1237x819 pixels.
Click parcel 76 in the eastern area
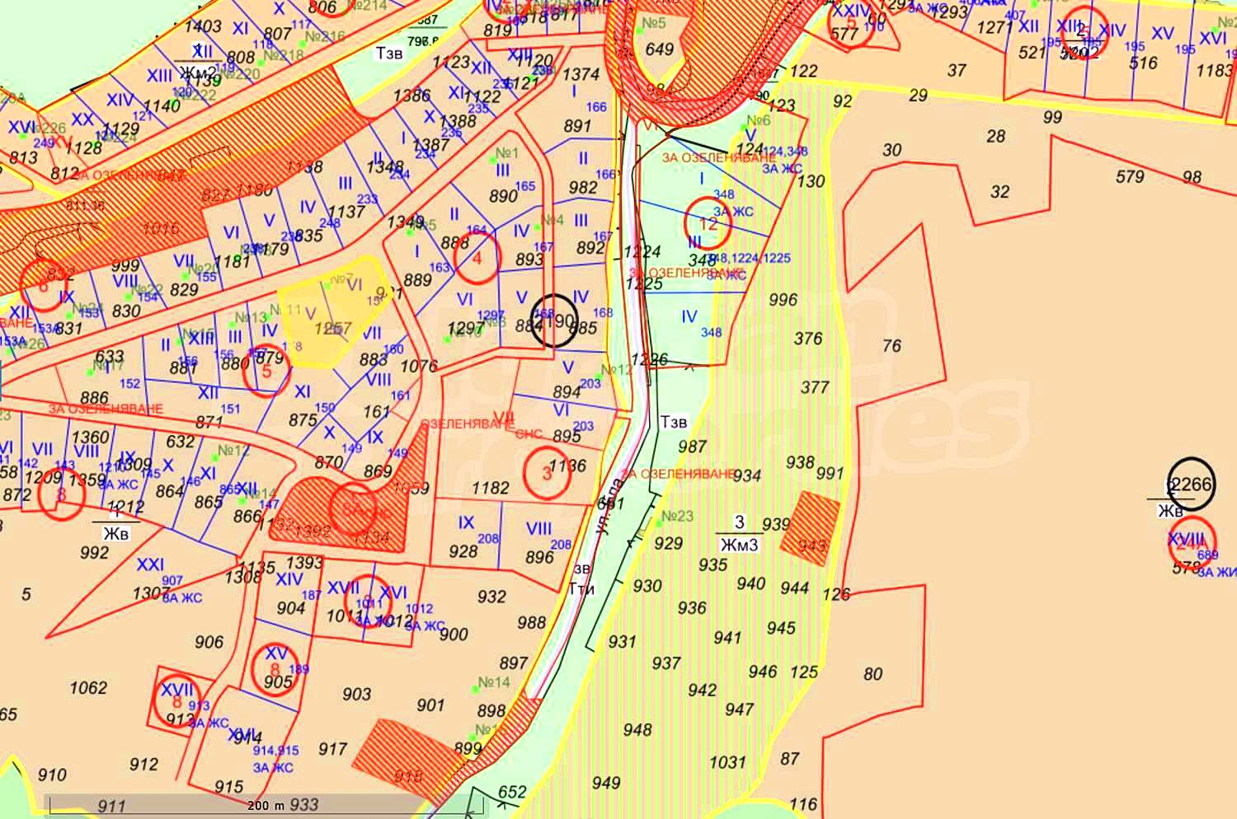[x=891, y=345]
